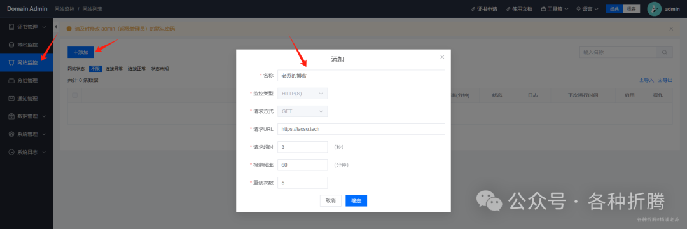687x229 pixels.
Task: Filter website status by 不限
Action: pyautogui.click(x=95, y=68)
